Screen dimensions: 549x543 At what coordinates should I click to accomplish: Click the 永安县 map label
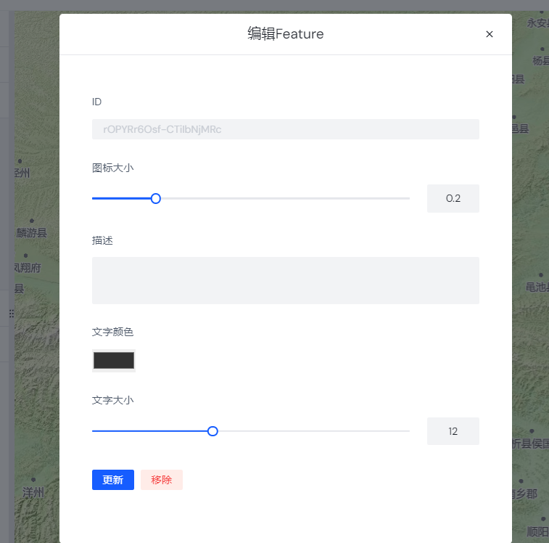tap(537, 23)
